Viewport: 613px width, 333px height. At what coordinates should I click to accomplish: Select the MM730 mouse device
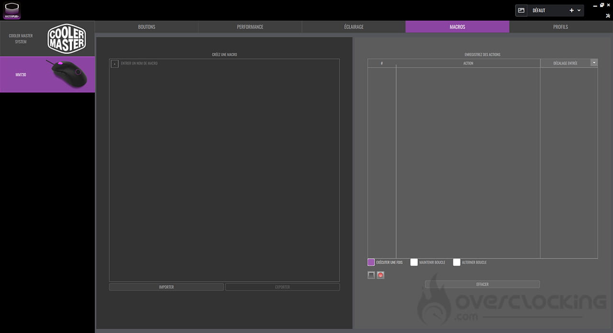pyautogui.click(x=47, y=75)
